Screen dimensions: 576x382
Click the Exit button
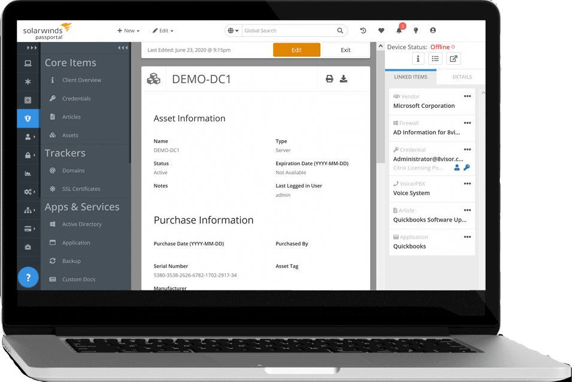point(345,50)
